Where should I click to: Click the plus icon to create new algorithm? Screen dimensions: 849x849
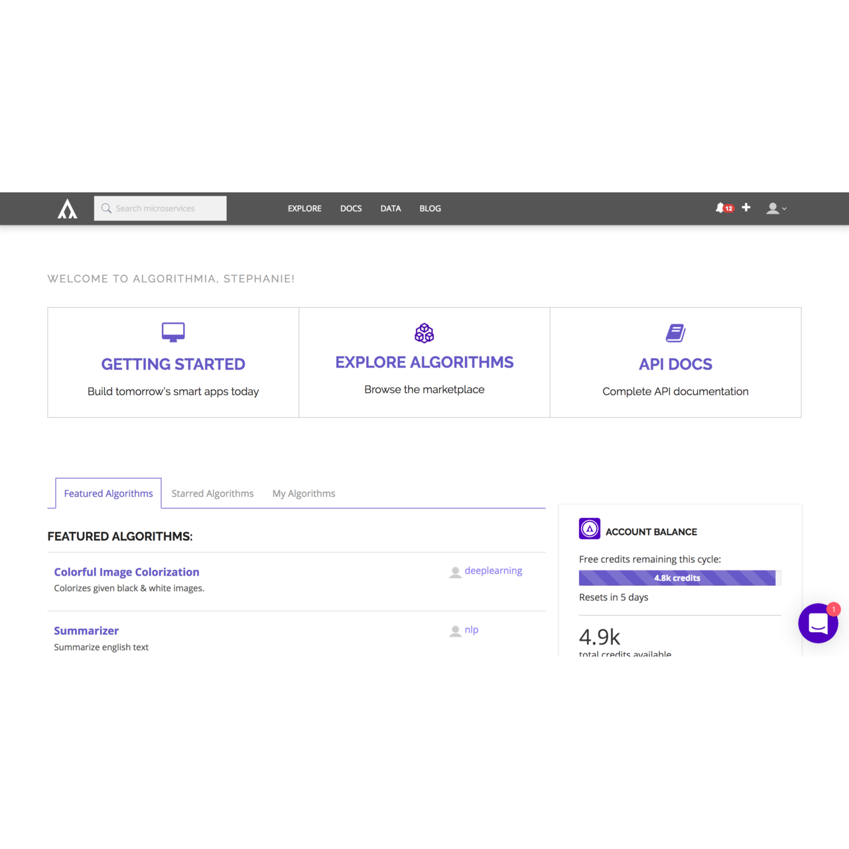click(746, 208)
